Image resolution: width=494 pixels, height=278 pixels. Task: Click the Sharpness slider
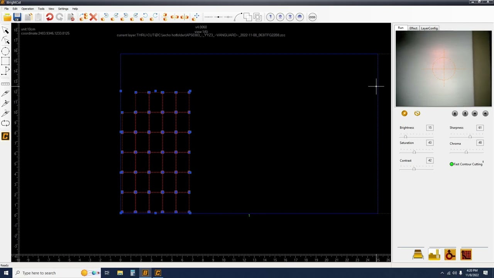pos(466,136)
